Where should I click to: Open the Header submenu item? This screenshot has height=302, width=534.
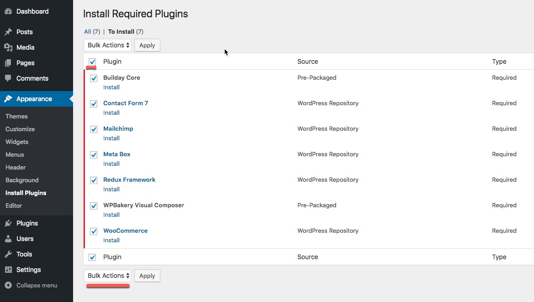[16, 168]
